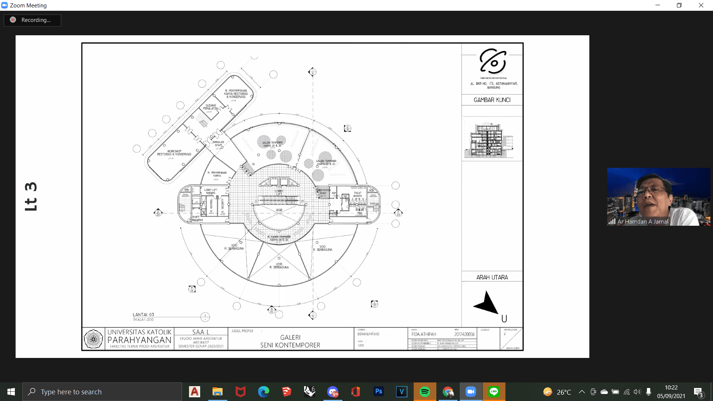
Task: Open Rhino 6 from the taskbar
Action: [309, 392]
